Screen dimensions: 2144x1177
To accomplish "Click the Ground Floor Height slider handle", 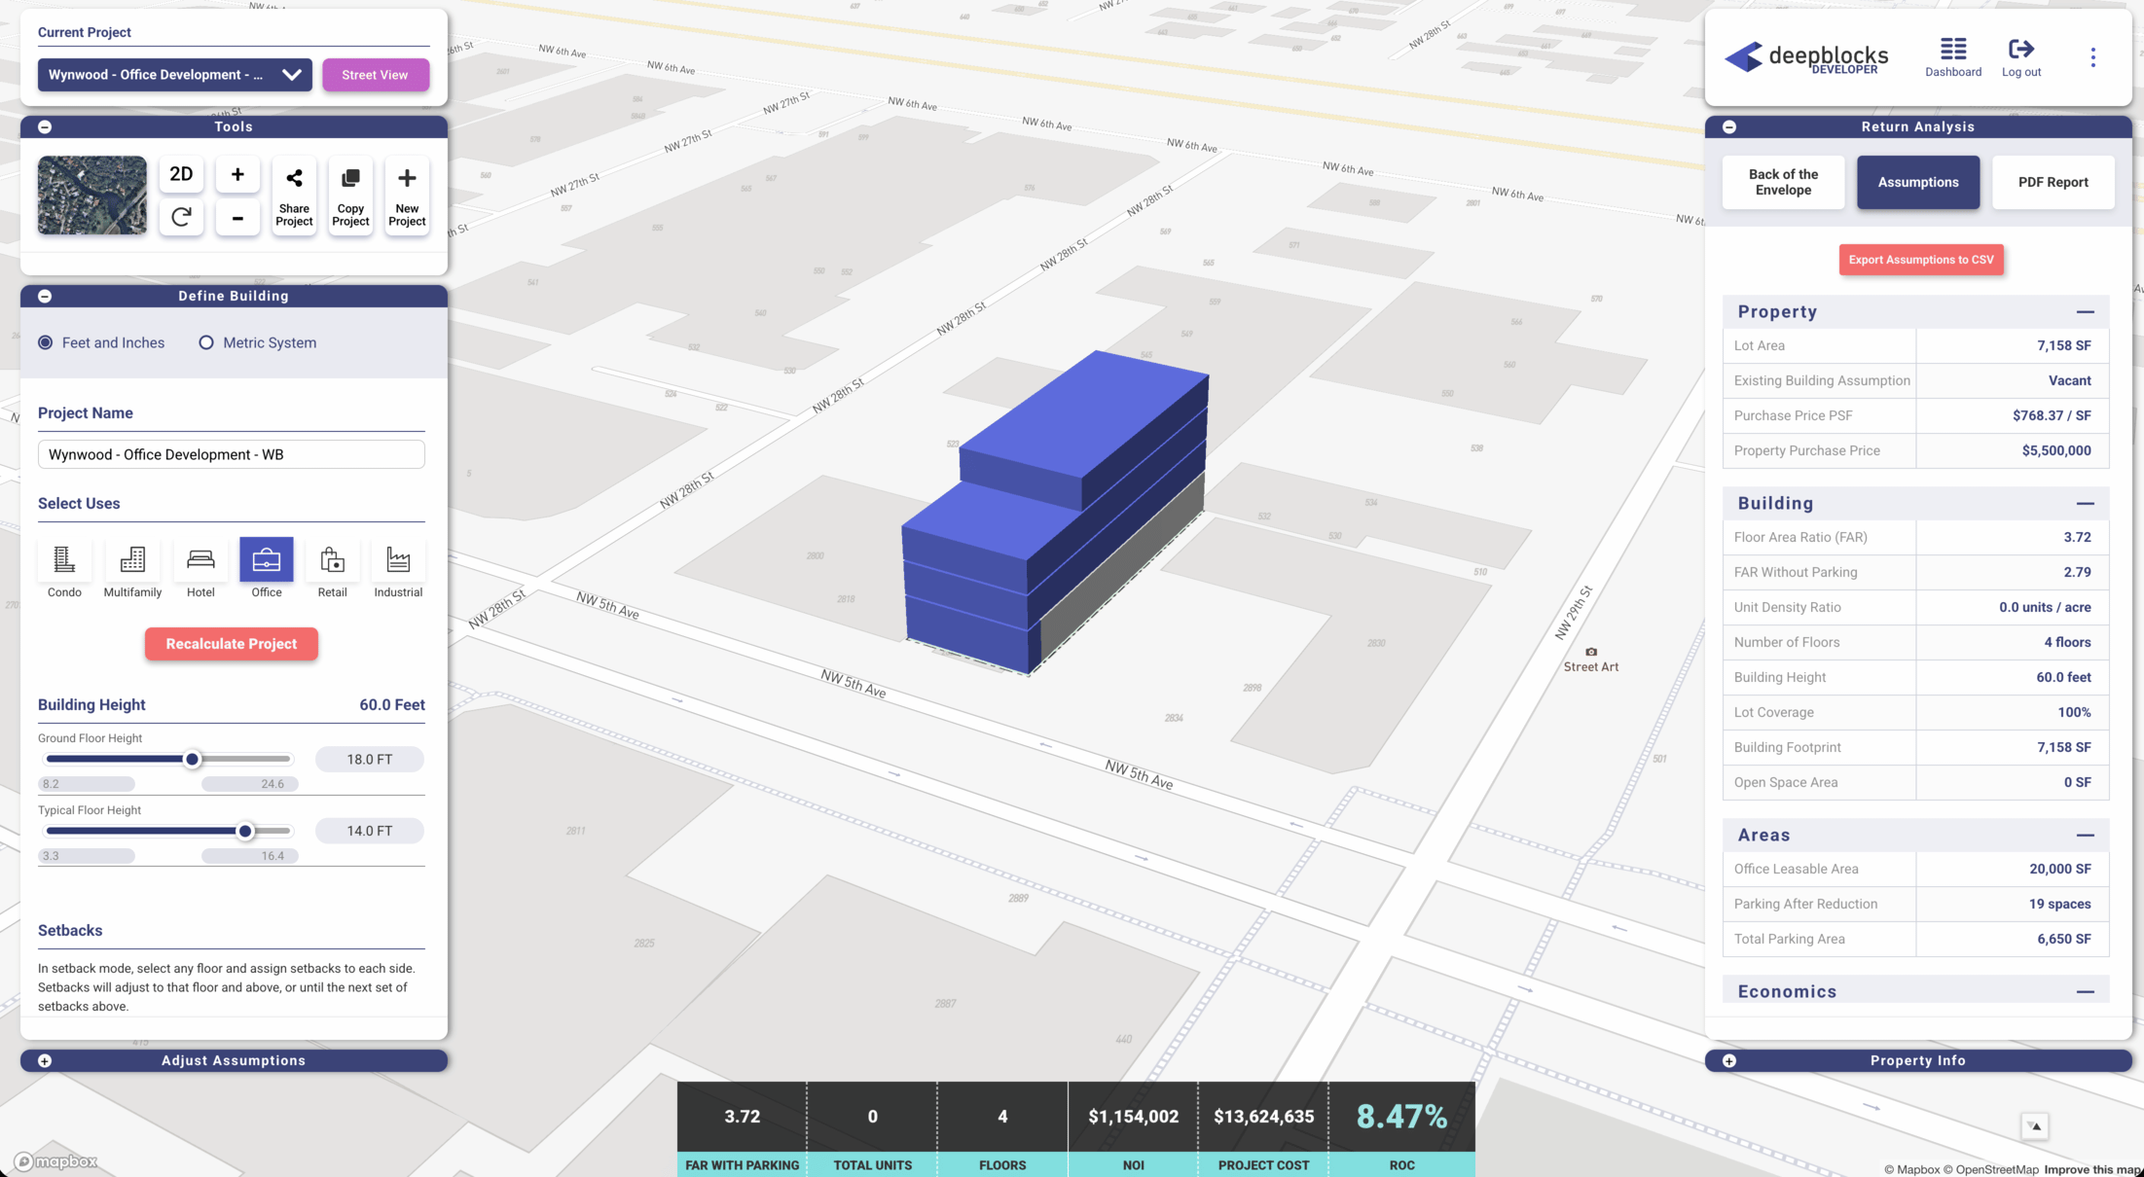I will pos(193,759).
